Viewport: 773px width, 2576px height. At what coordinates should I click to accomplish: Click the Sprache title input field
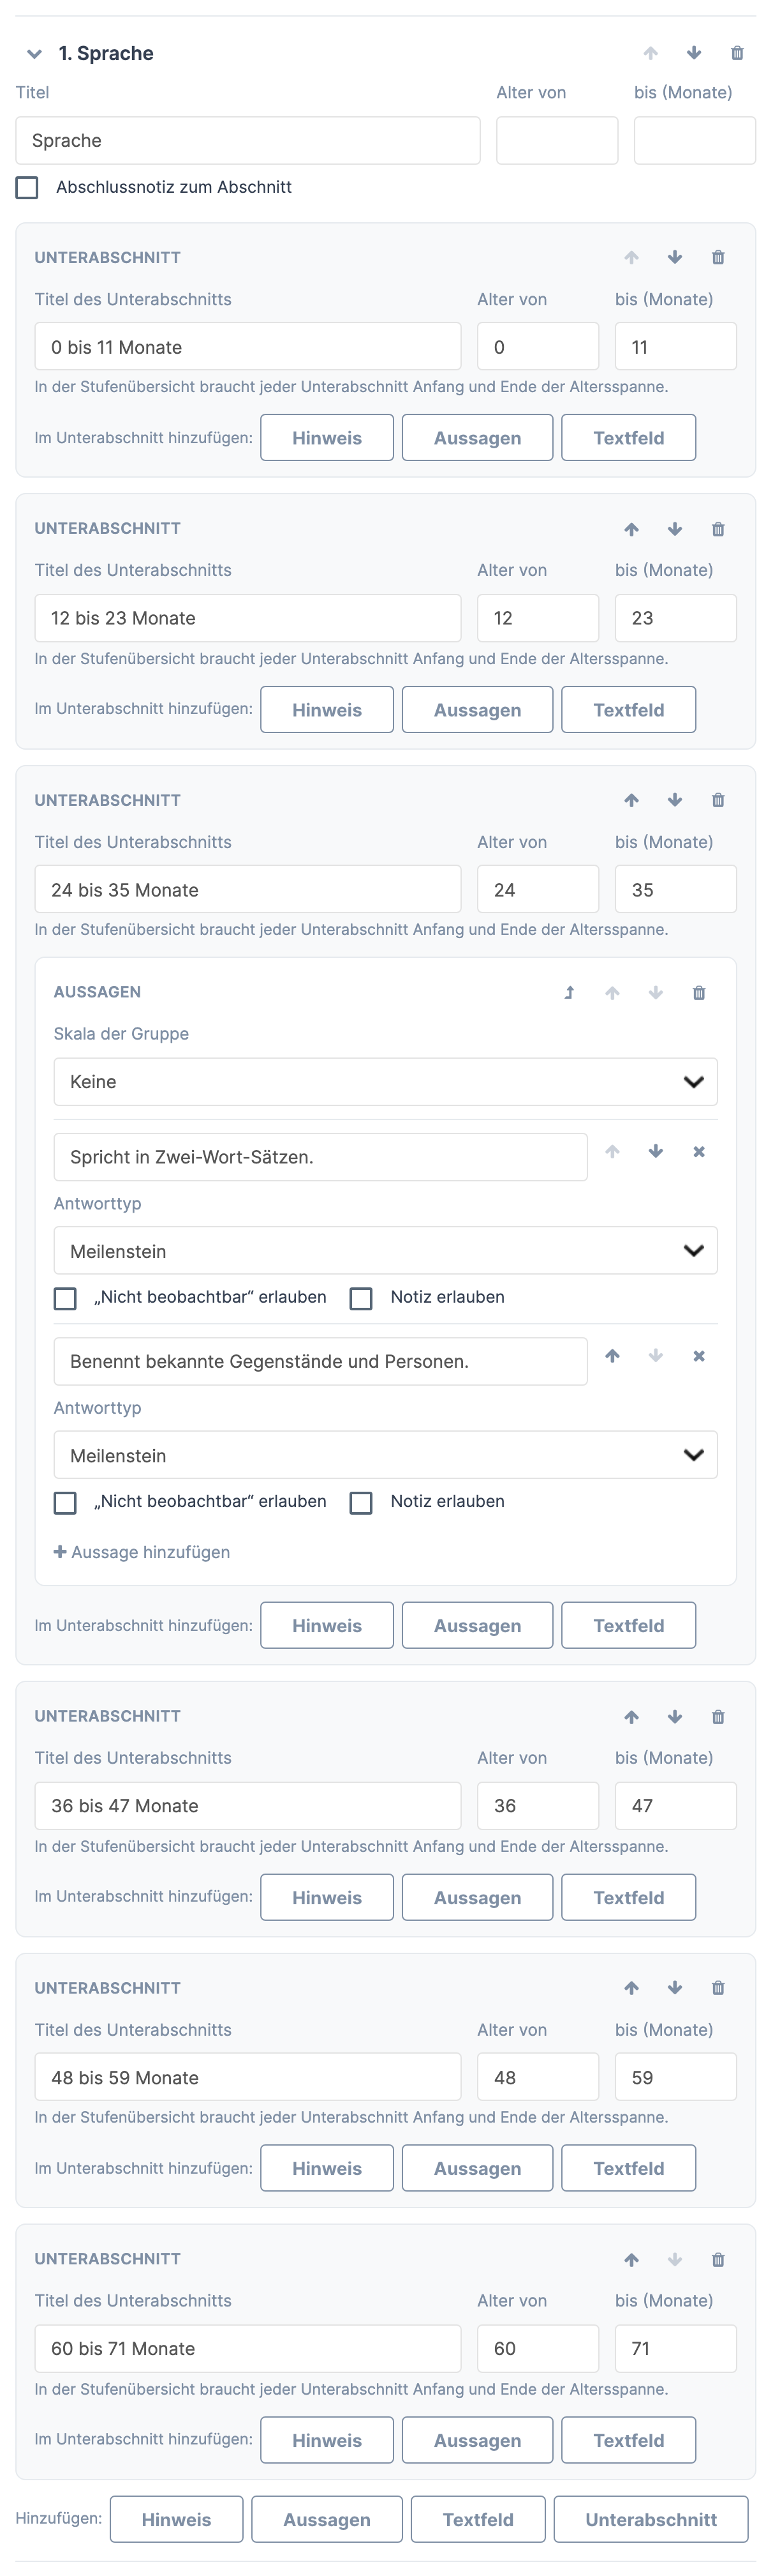(247, 140)
